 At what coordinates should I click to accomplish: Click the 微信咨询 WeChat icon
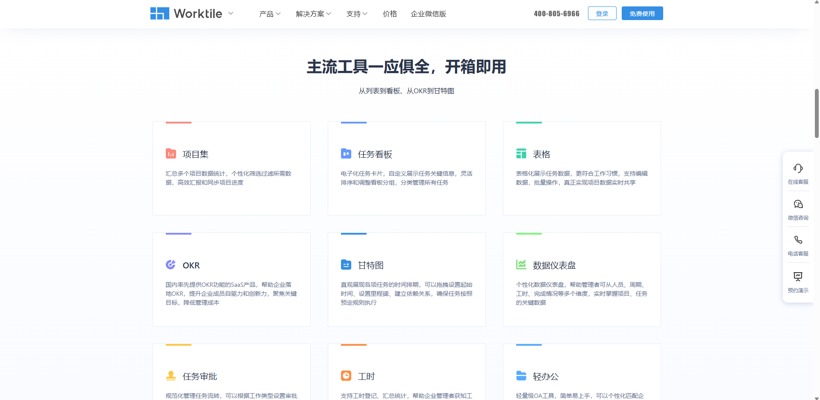[798, 204]
